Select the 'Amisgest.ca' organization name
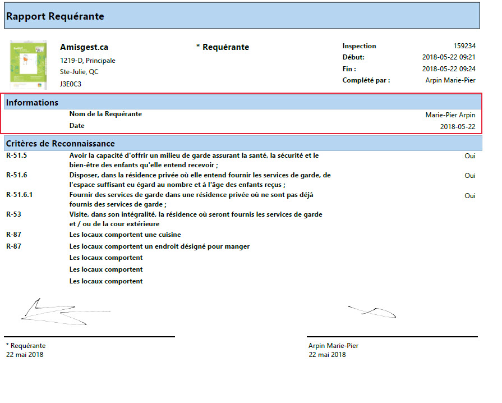 (x=84, y=47)
